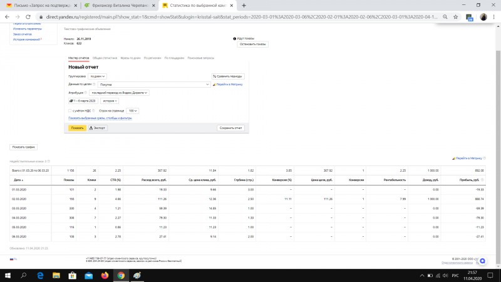Click the browser forward arrow

pos(18,17)
